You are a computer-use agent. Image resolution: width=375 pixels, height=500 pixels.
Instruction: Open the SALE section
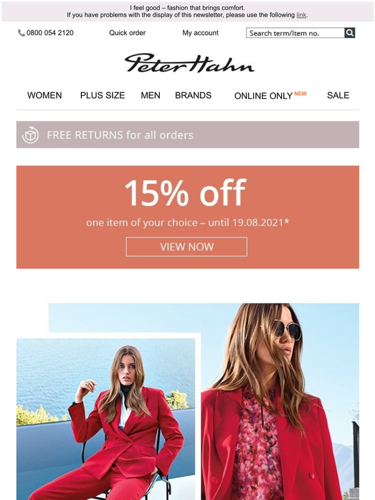click(x=338, y=96)
